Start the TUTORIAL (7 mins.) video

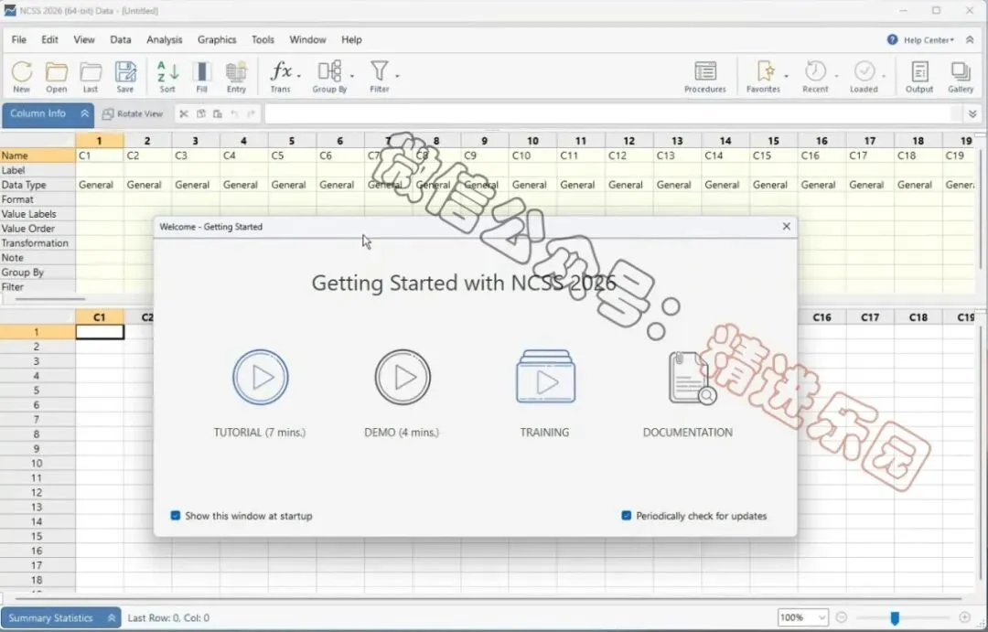pos(260,377)
